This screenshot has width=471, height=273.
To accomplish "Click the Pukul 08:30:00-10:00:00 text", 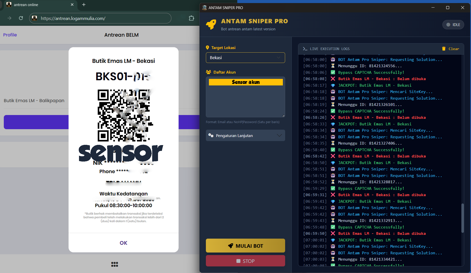I will [x=124, y=206].
